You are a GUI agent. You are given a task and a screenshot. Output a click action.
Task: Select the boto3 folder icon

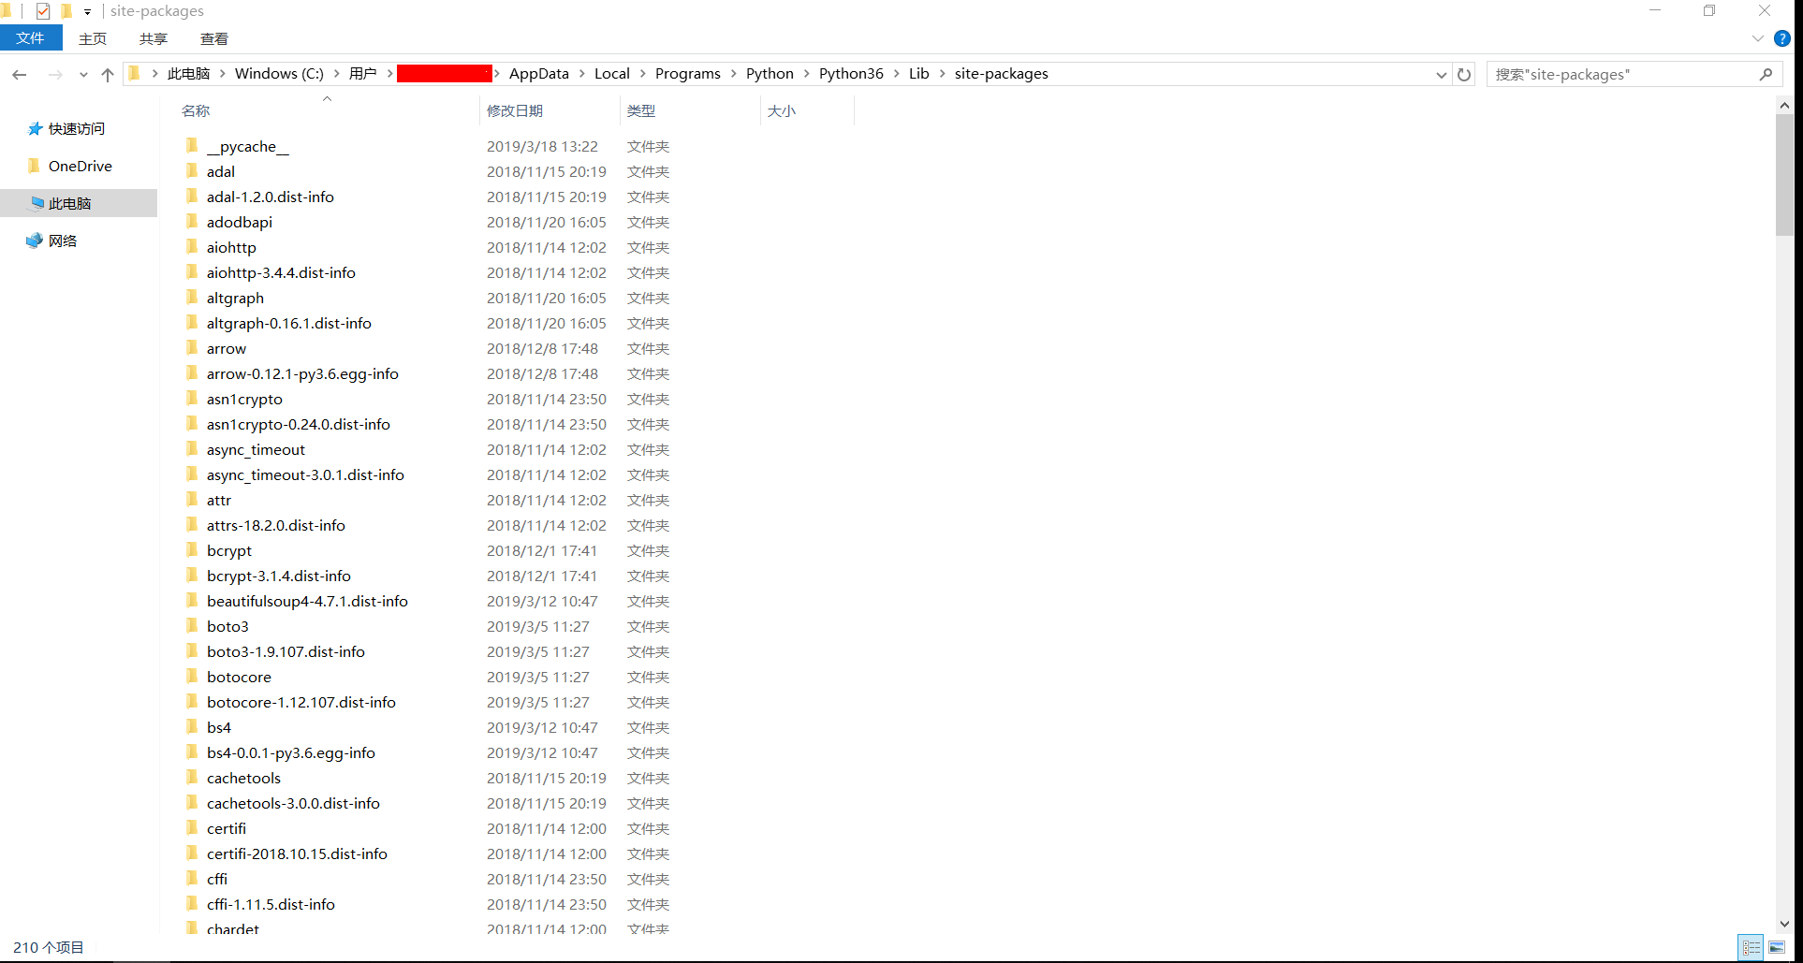192,626
